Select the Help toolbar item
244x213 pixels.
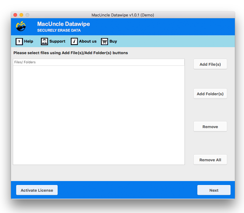28,41
